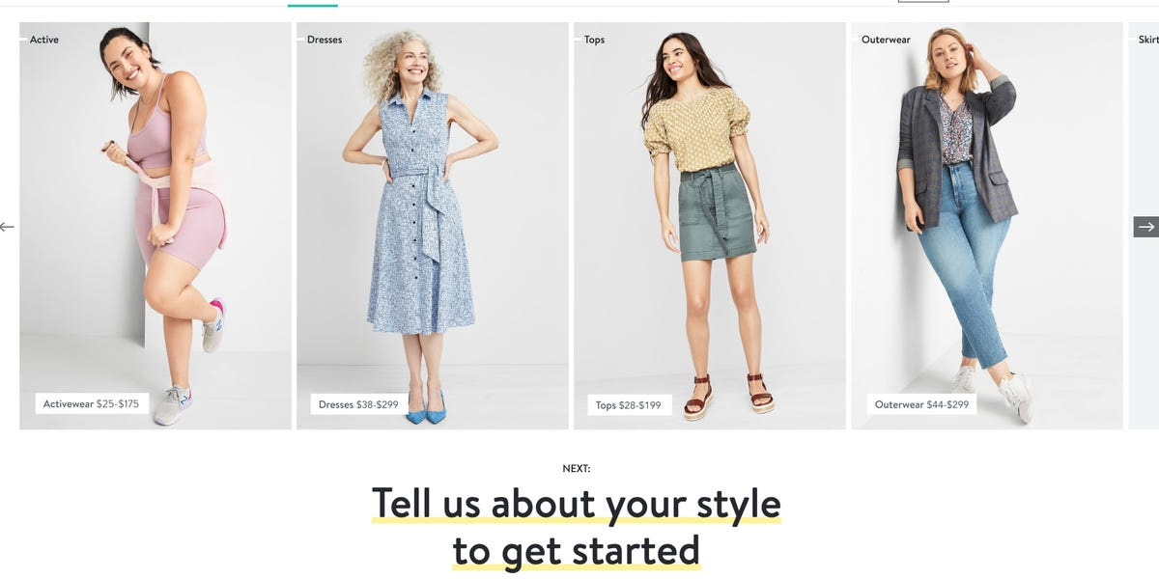The width and height of the screenshot is (1159, 579).
Task: Click the teal underlined tab indicator
Action: (x=313, y=5)
